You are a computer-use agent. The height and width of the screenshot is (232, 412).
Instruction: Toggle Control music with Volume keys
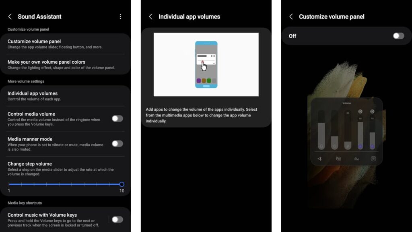coord(117,220)
